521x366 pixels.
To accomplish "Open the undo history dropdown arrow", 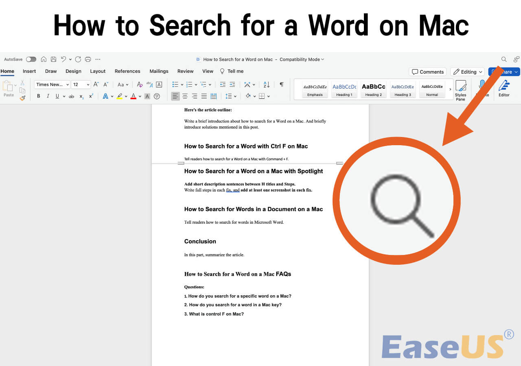I will tap(70, 59).
